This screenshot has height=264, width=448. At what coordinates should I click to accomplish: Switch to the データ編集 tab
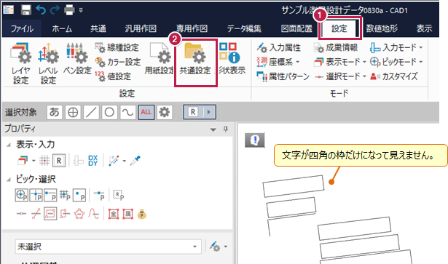pos(244,29)
